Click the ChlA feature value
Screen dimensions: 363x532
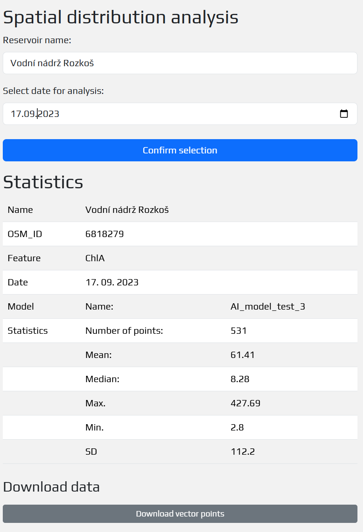pos(95,258)
